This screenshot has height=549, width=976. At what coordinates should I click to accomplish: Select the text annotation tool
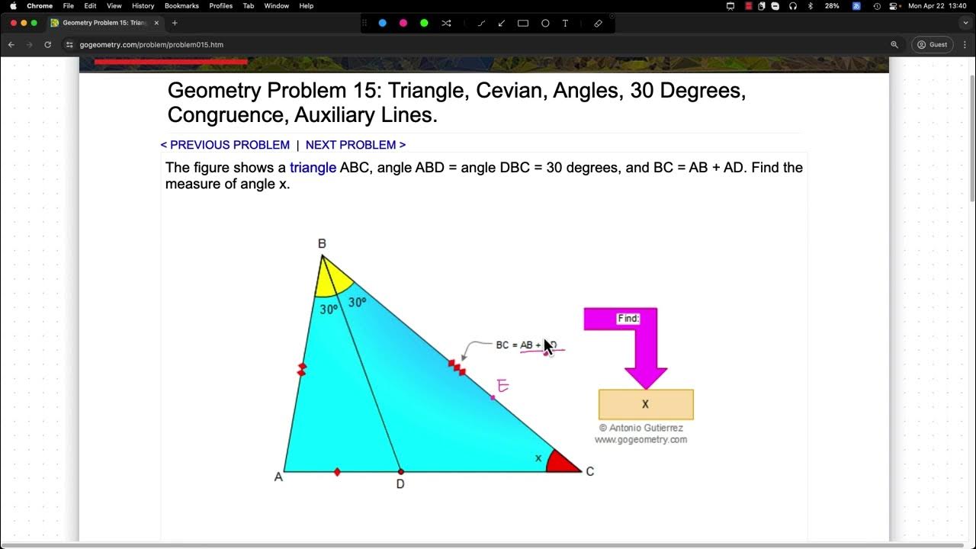coord(565,23)
